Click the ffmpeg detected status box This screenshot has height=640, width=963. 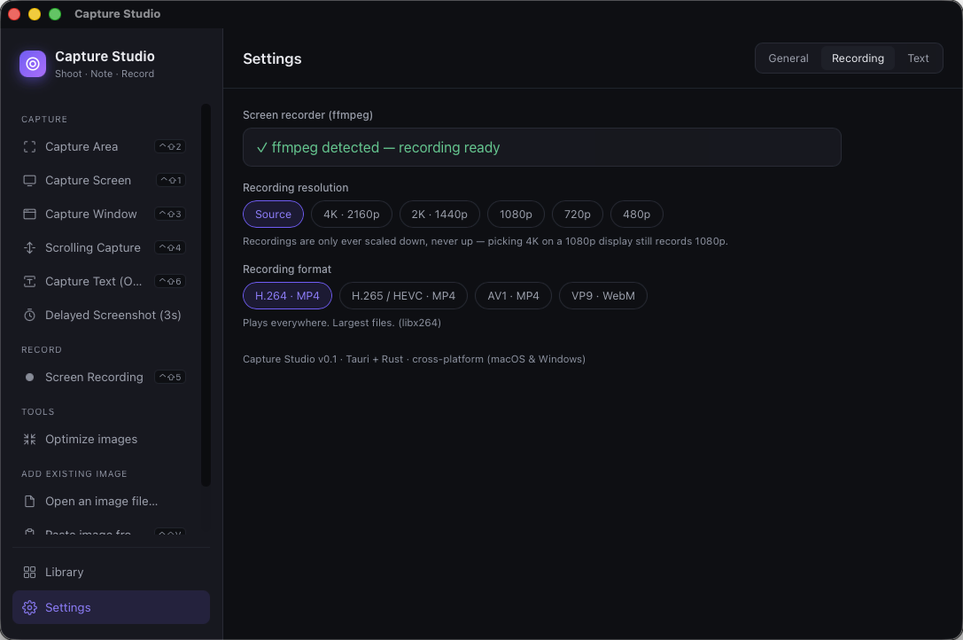[x=541, y=147]
